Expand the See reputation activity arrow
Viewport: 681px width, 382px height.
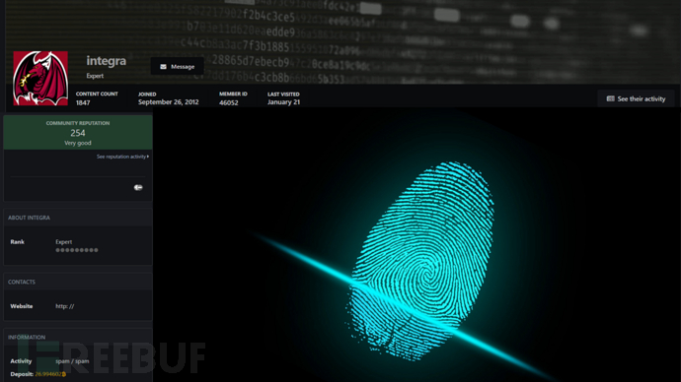point(148,157)
